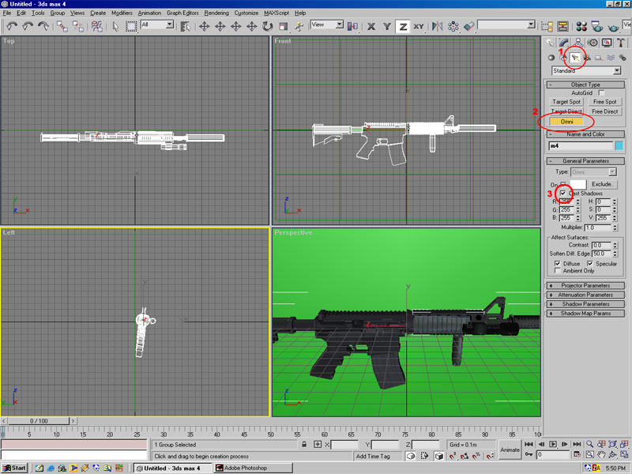Click the Animate button
This screenshot has width=632, height=474.
click(510, 450)
